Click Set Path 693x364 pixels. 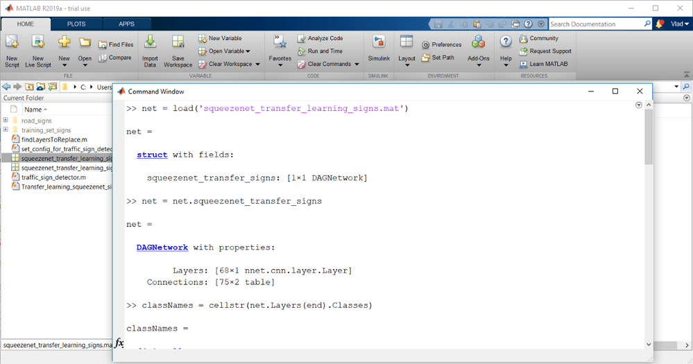click(x=438, y=58)
